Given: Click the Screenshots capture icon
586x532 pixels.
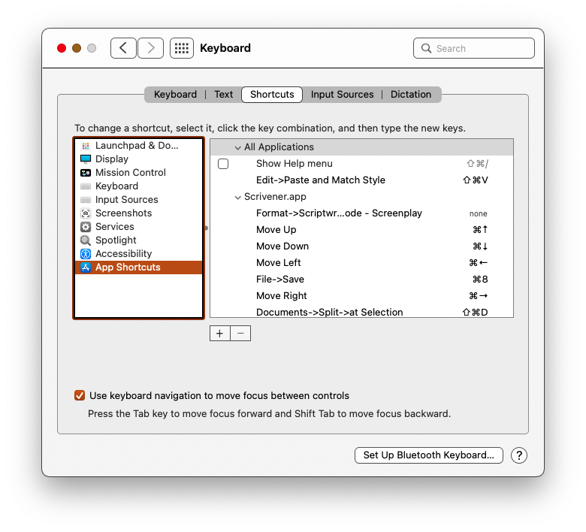Looking at the screenshot, I should click(86, 213).
